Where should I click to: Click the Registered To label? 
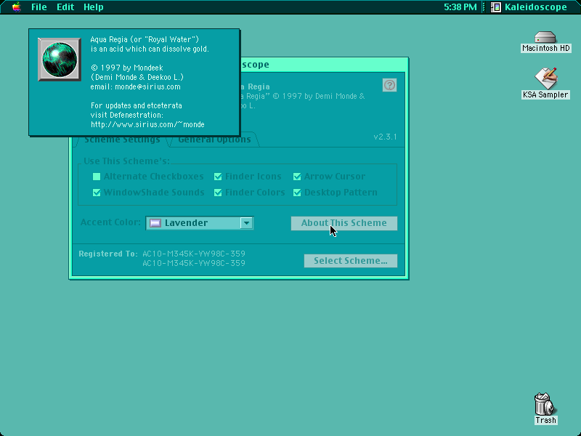tap(107, 254)
